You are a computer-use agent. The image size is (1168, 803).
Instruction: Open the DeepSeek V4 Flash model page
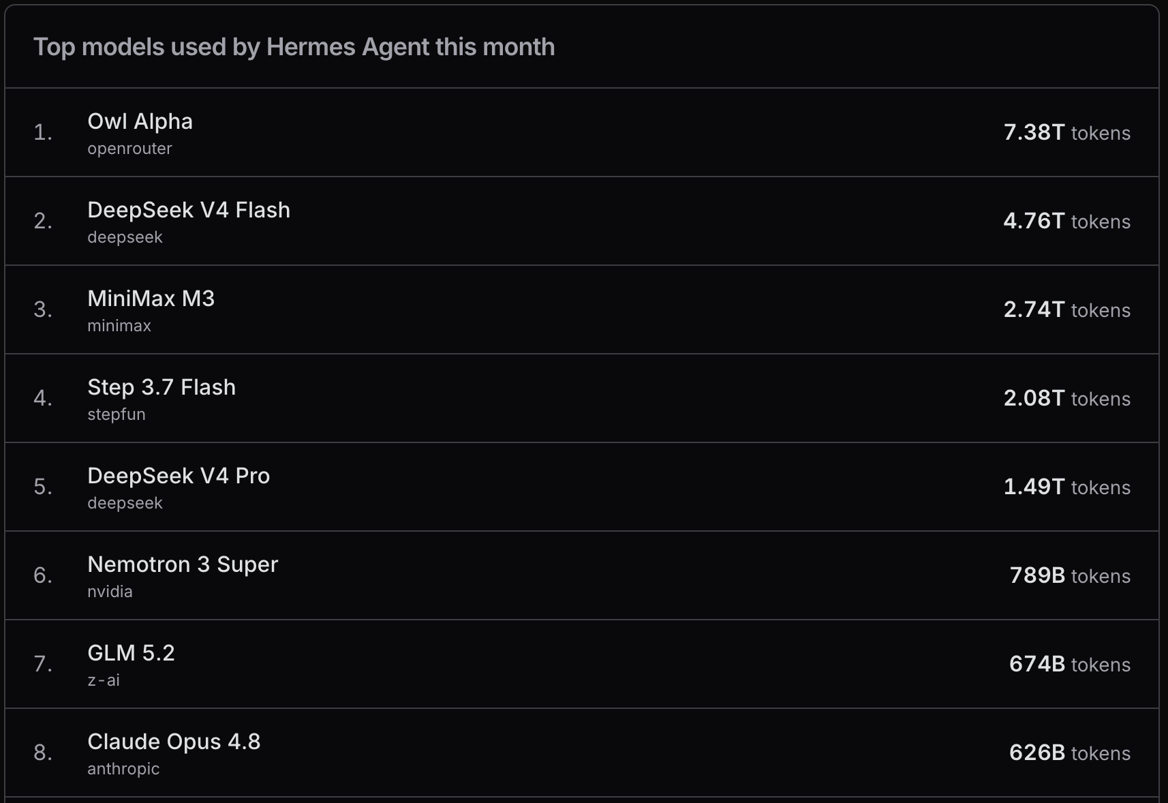(x=189, y=210)
